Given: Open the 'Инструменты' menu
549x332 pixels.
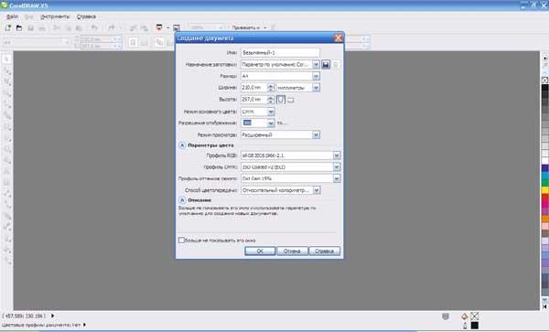Looking at the screenshot, I should 55,16.
